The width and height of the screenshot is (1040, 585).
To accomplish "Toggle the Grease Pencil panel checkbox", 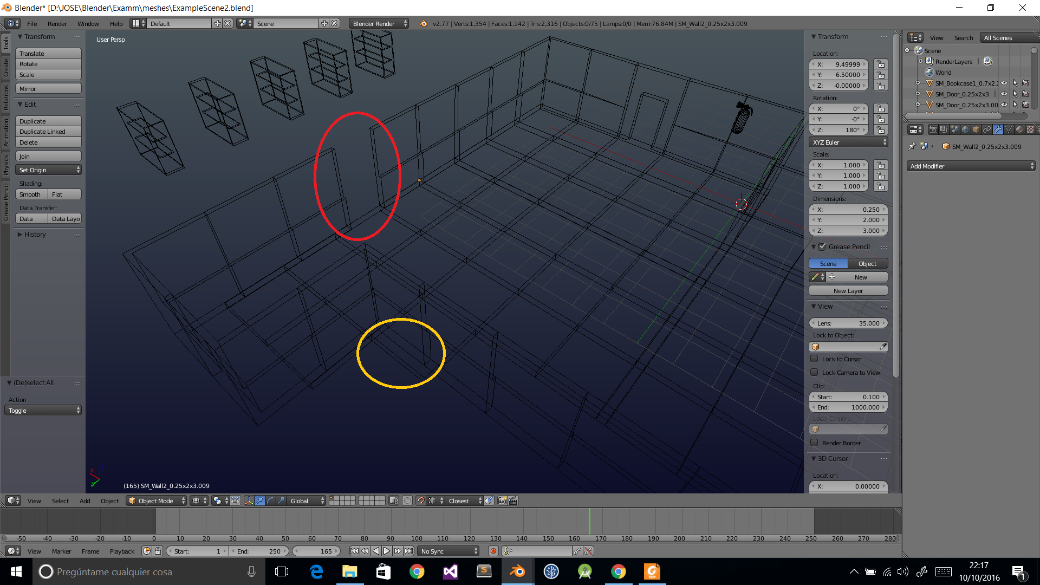I will pyautogui.click(x=822, y=246).
